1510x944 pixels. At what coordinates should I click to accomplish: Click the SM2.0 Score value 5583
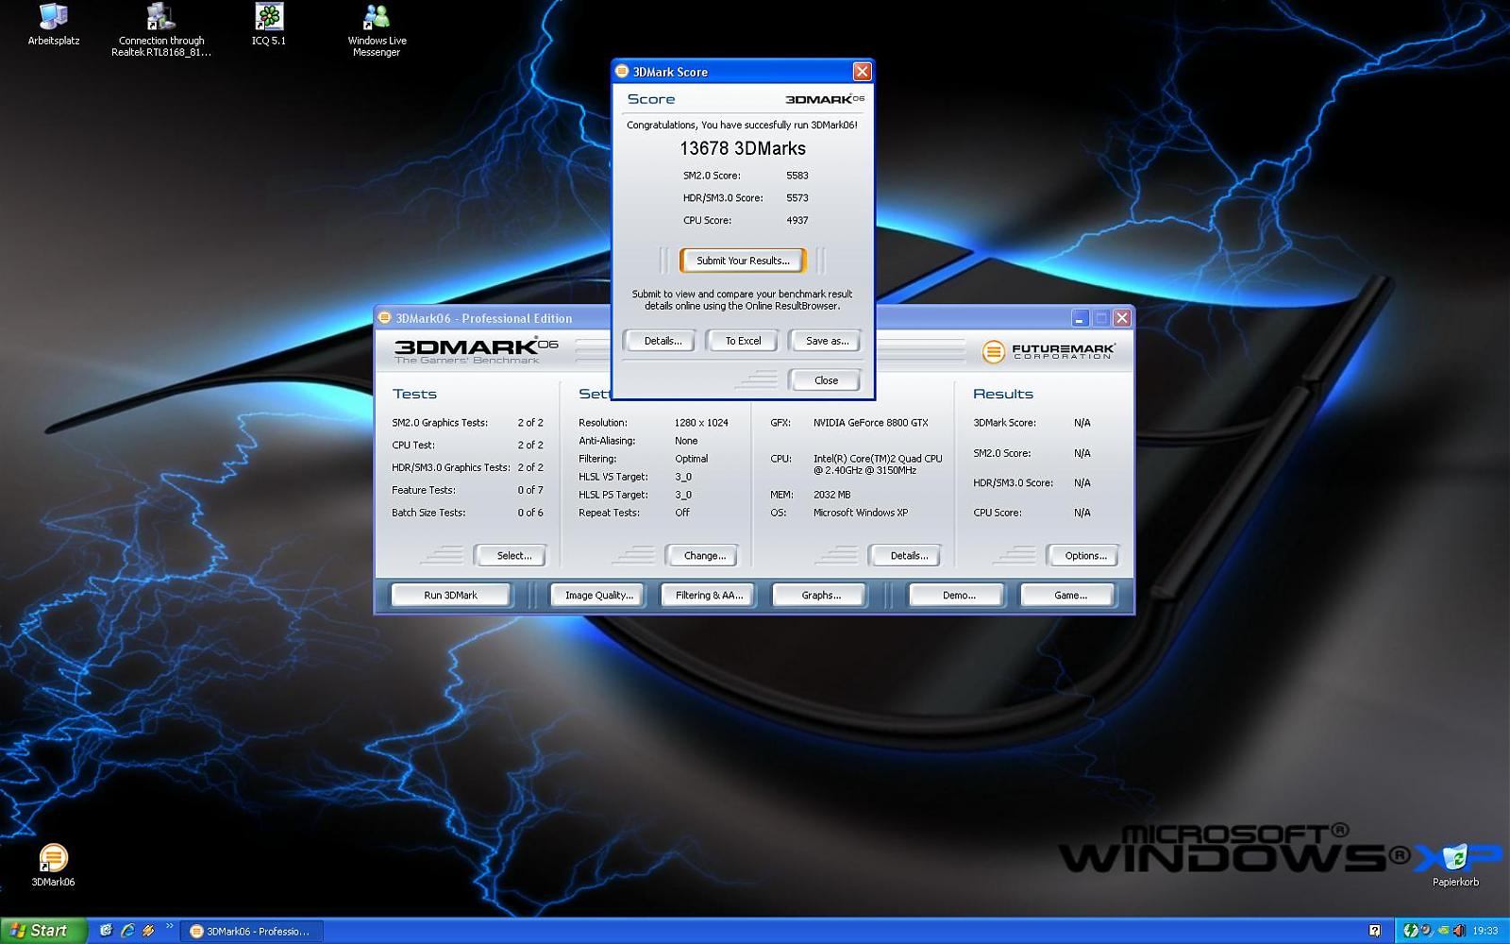797,176
